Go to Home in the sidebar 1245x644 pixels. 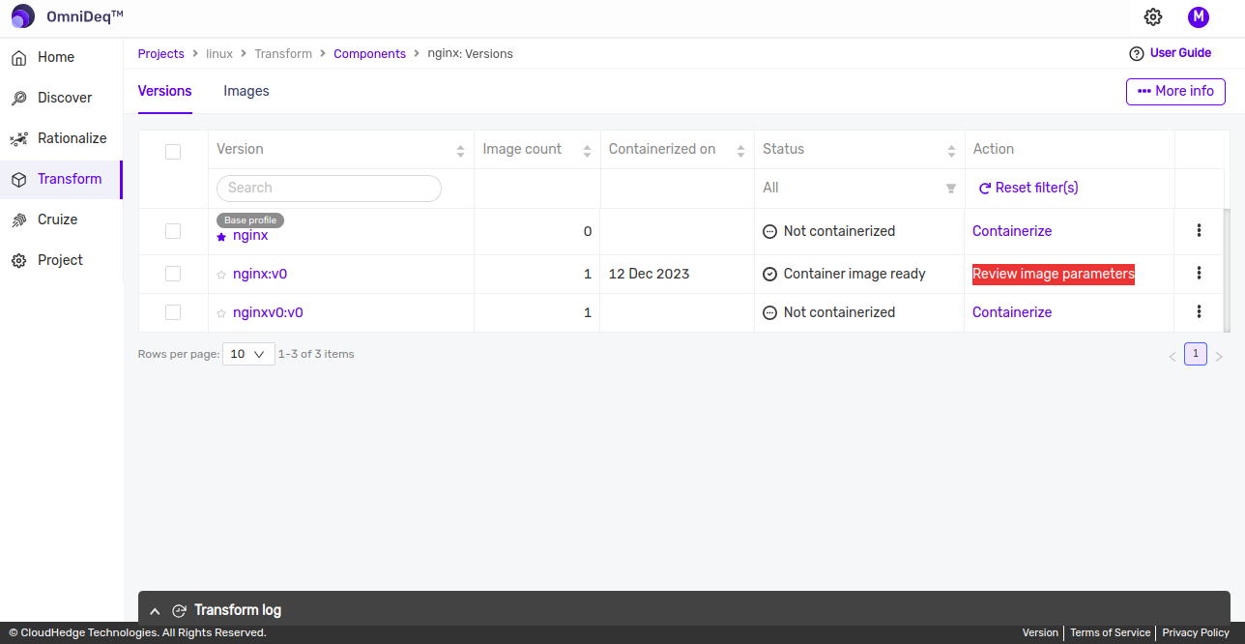62,57
